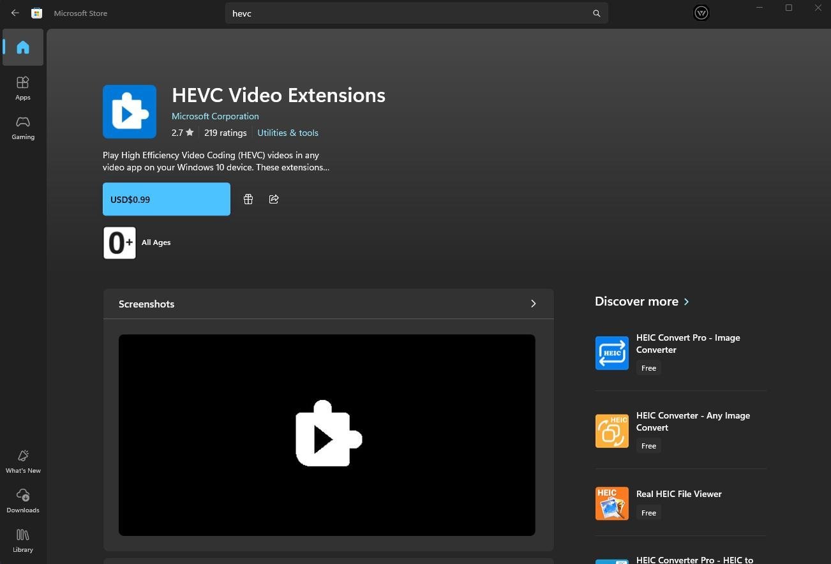Open the Apps section in sidebar
831x564 pixels.
pyautogui.click(x=23, y=88)
